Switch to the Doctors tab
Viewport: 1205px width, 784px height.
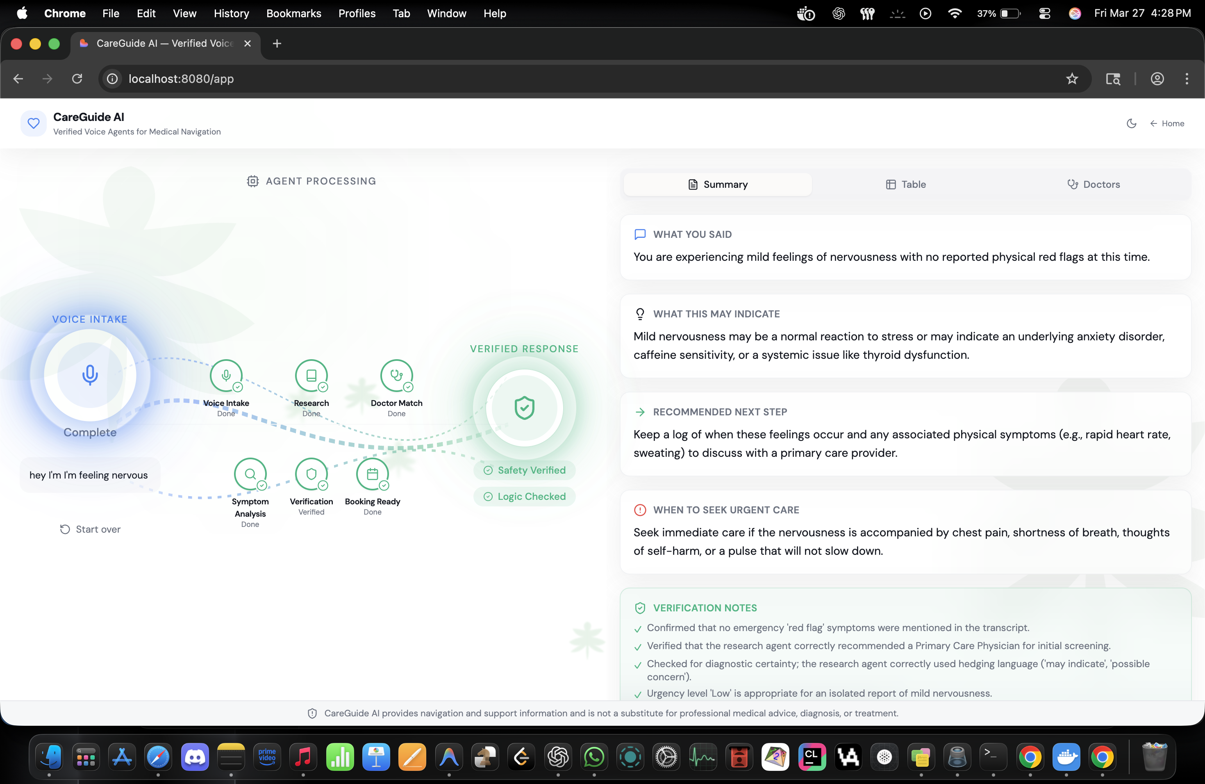coord(1094,185)
